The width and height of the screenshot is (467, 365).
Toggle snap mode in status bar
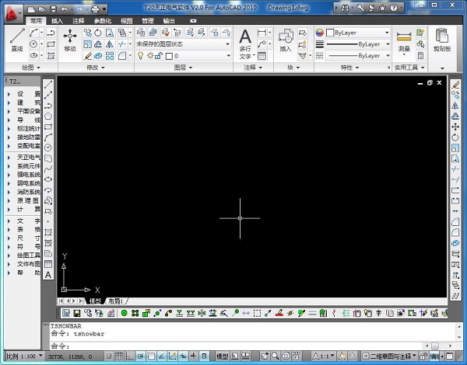pyautogui.click(x=109, y=356)
